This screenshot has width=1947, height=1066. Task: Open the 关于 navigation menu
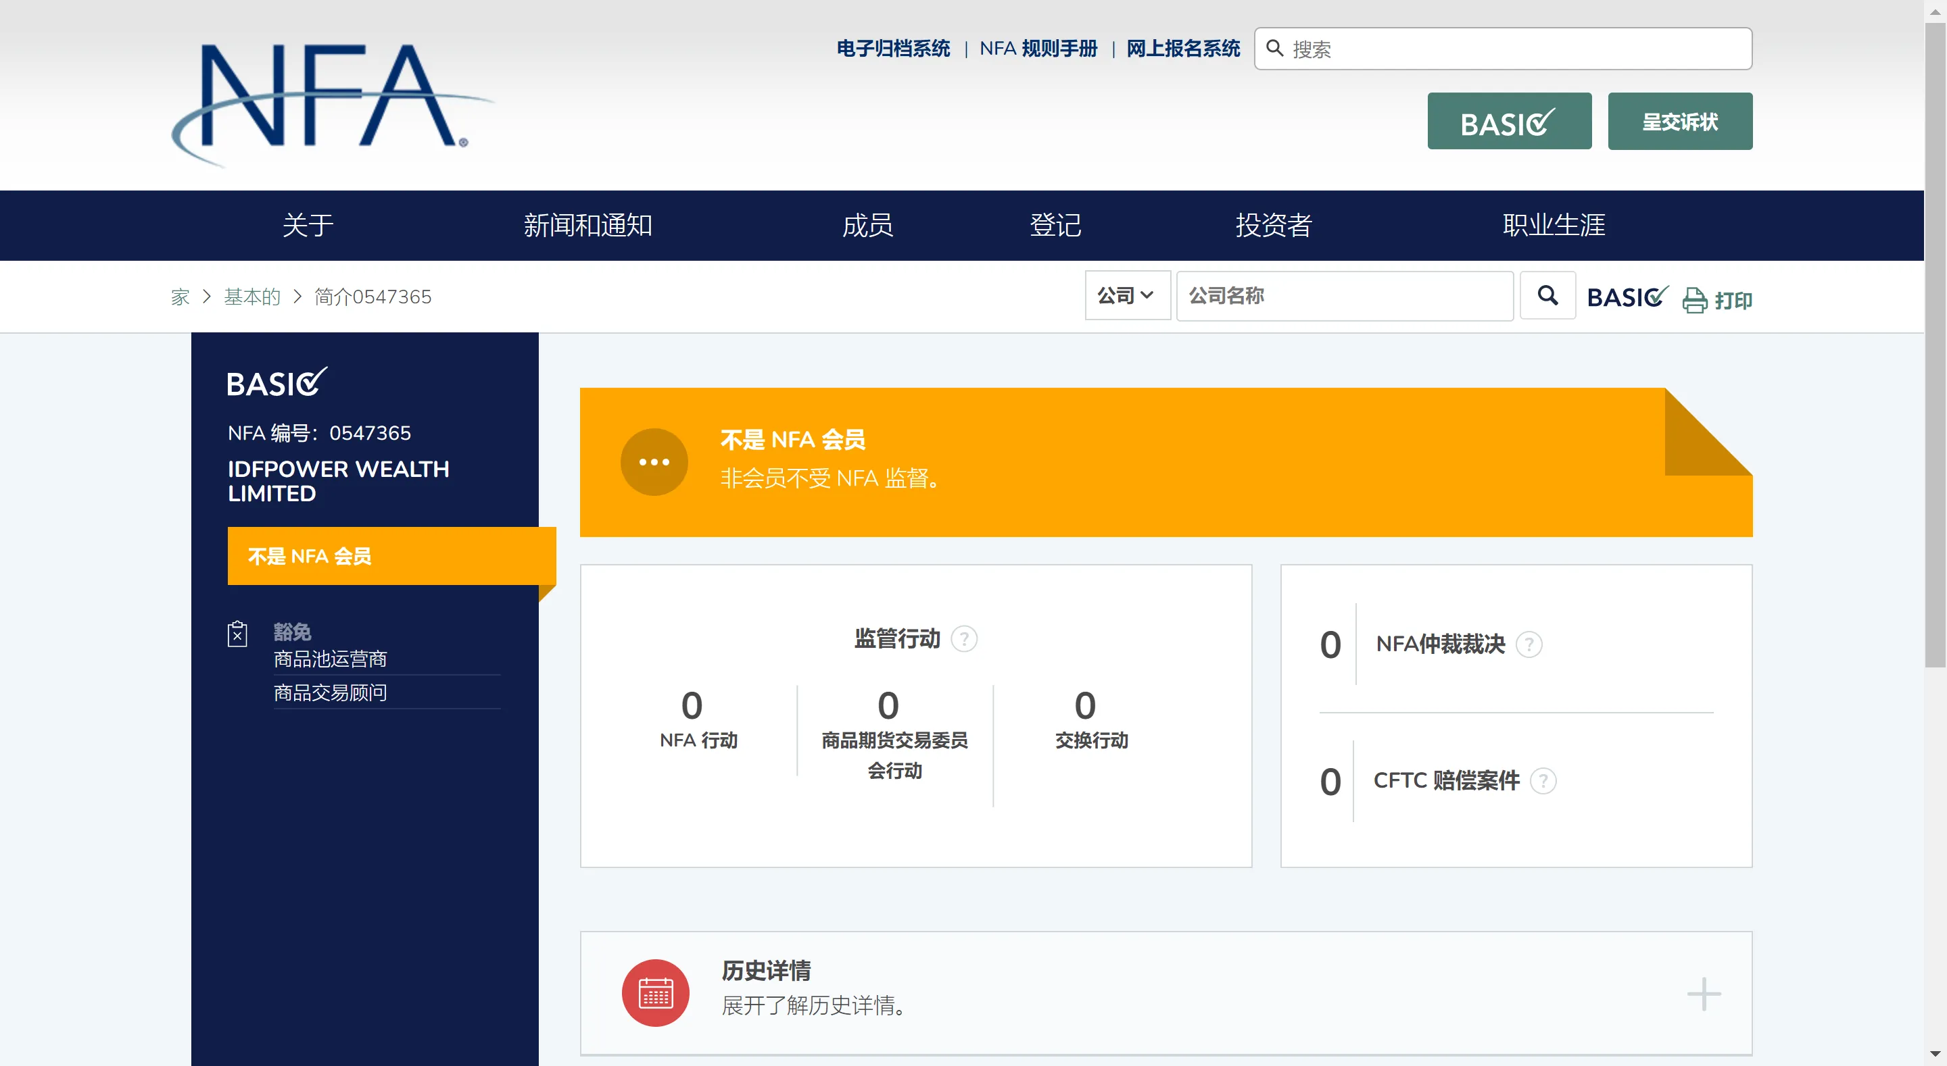click(308, 225)
